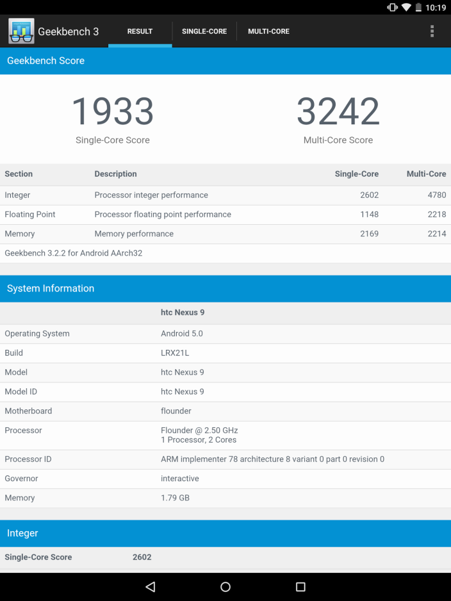Open the three-dot overflow menu

coord(432,31)
